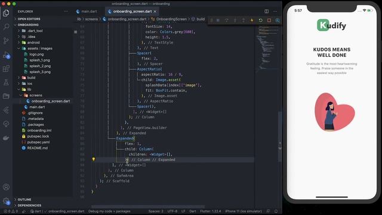The height and width of the screenshot is (215, 382).
Task: Collapse the ONBOARDING project section
Action: click(28, 24)
